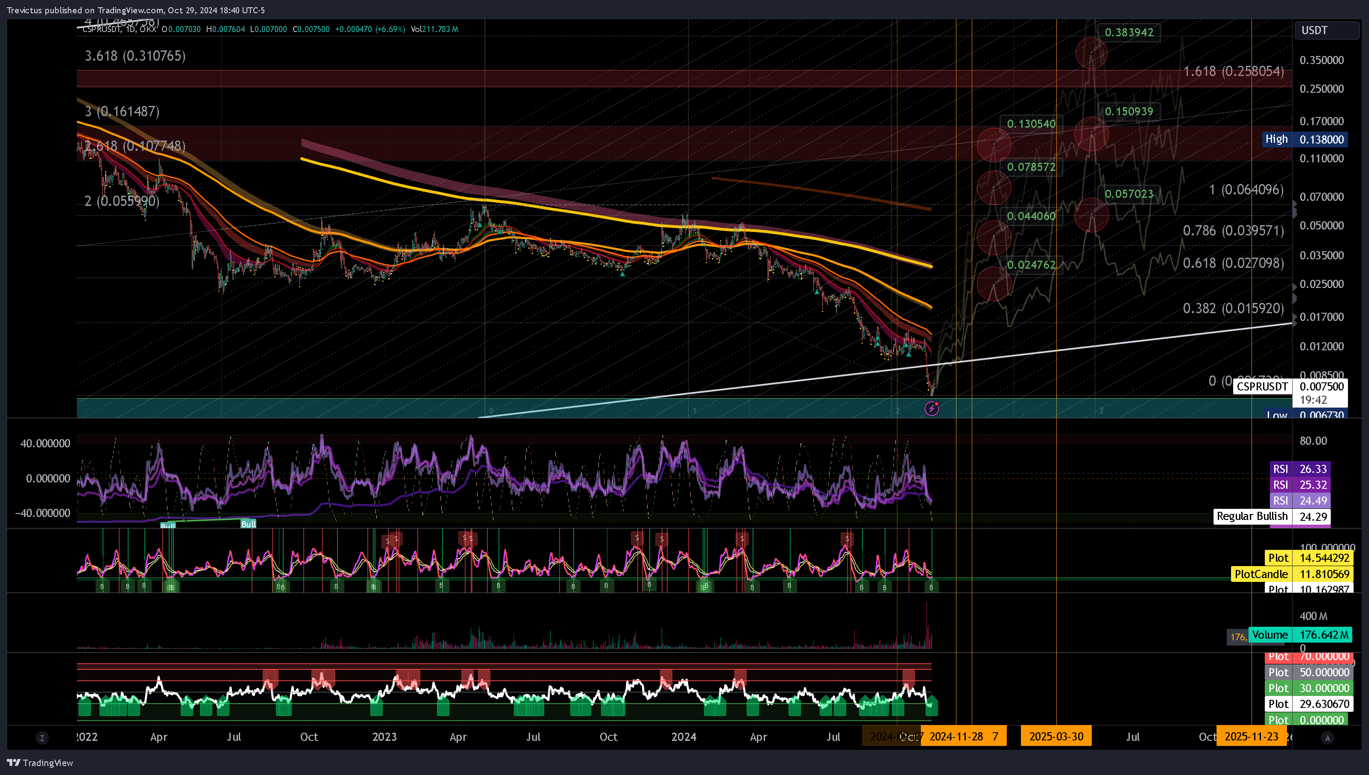Click the Volume 176.642 M label

(1300, 634)
